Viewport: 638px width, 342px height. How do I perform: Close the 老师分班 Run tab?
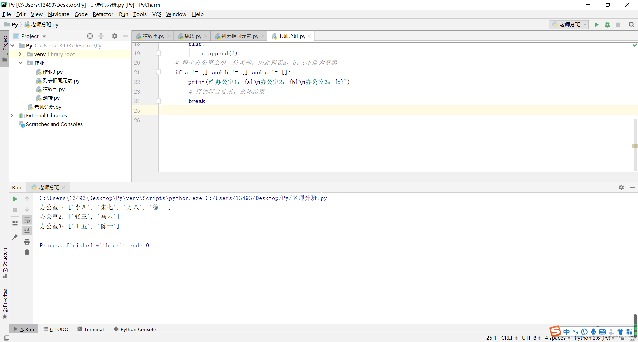[63, 188]
